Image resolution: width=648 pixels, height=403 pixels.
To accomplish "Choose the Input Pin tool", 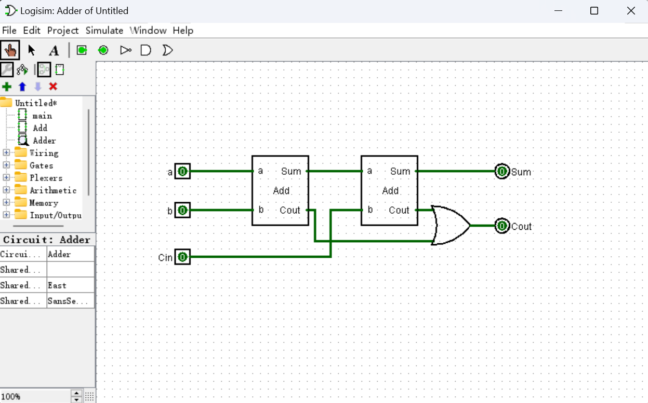I will coord(82,50).
